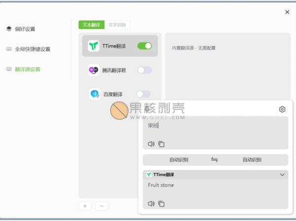The image size is (296, 221).
Task: Click the 腾讯翻译君 logo icon
Action: pyautogui.click(x=94, y=70)
